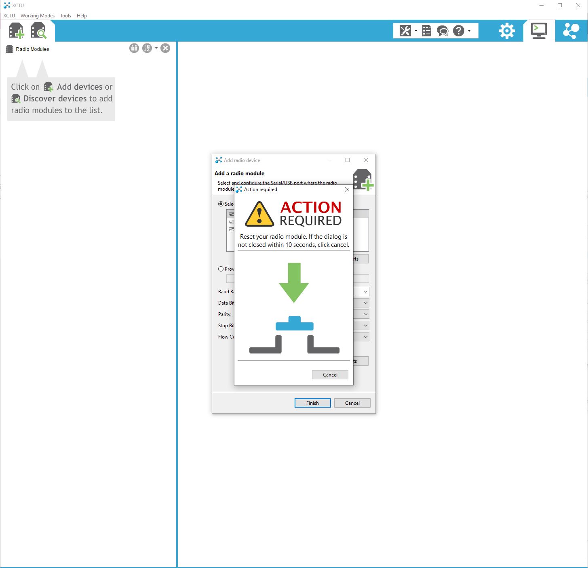Click the Feedback speech bubbles icon
Viewport: 588px width, 568px height.
(443, 31)
